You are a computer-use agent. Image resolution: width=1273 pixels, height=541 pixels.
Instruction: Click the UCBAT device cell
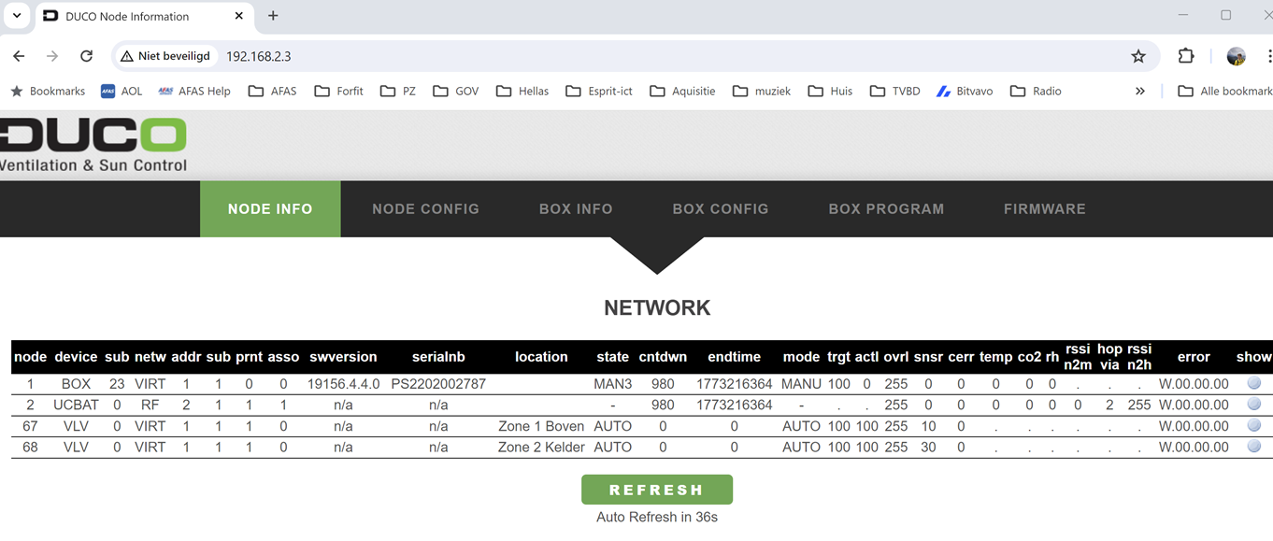76,406
